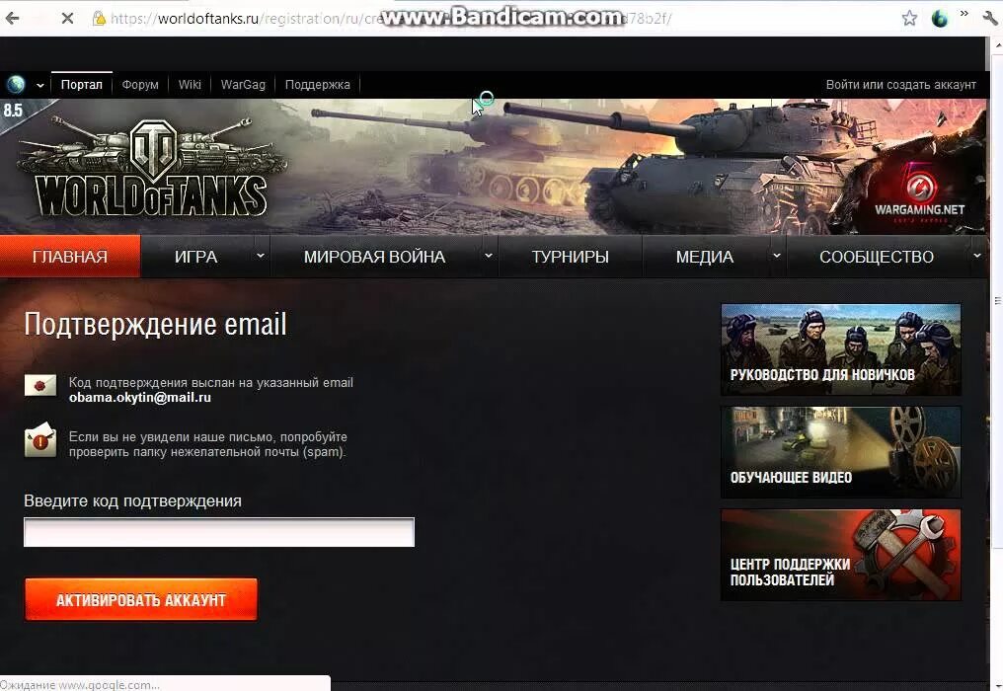The width and height of the screenshot is (1003, 691).
Task: Click the padlock security icon
Action: 99,19
